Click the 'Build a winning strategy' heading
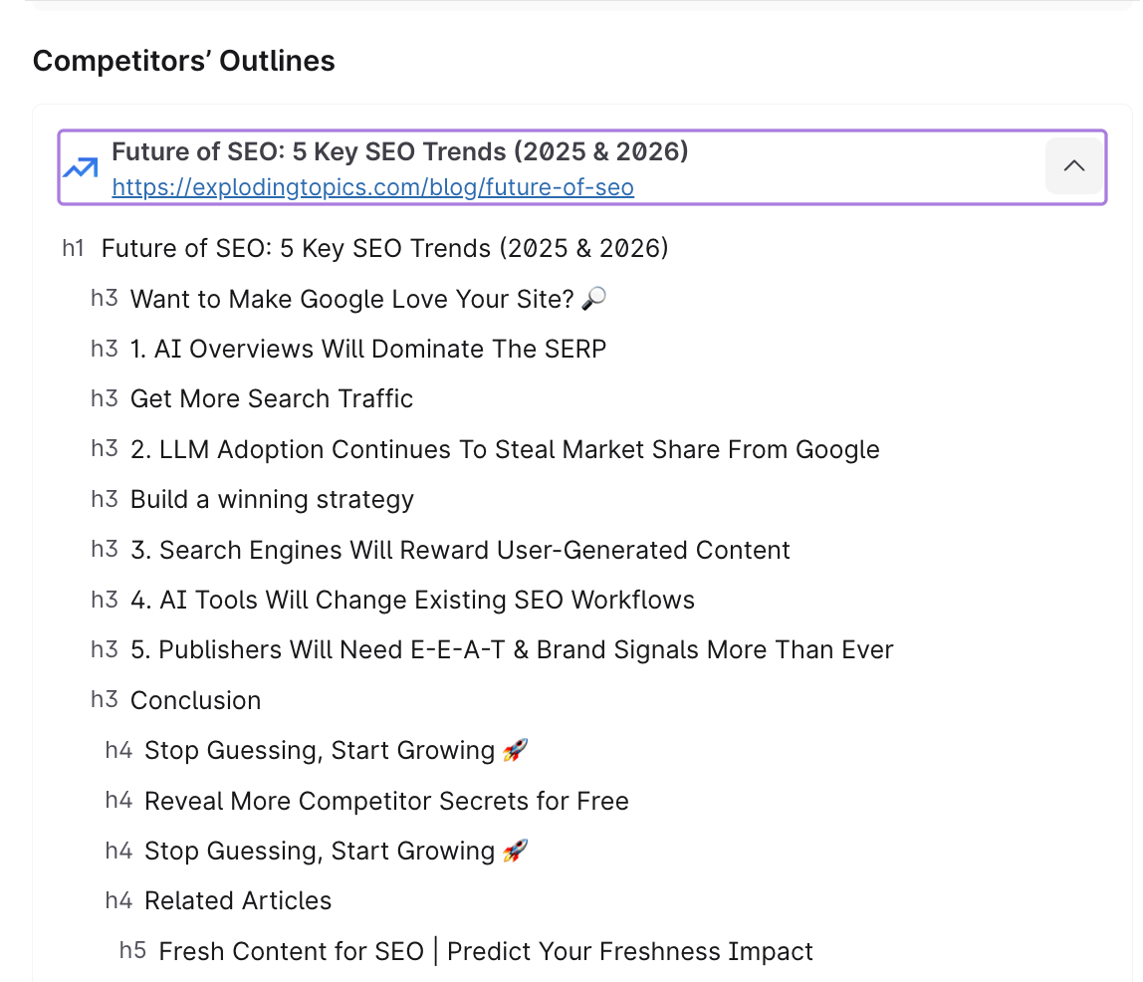This screenshot has height=982, width=1143. click(272, 499)
